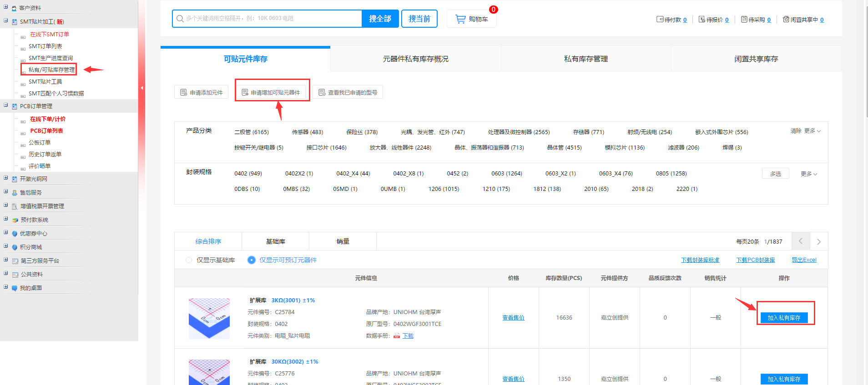Screen dimensions: 868x385
Task: Collapse the left sidebar with the arrow handle
Action: pos(141,88)
